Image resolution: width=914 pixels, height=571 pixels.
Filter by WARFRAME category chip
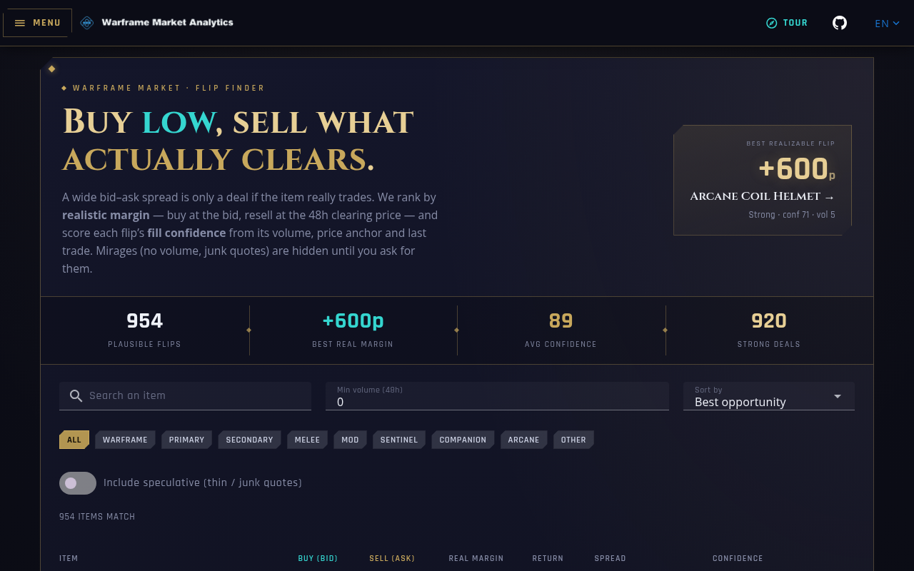(x=125, y=440)
